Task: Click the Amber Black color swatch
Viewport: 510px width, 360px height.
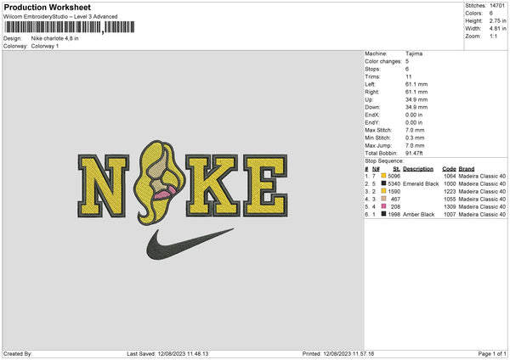Action: (383, 214)
